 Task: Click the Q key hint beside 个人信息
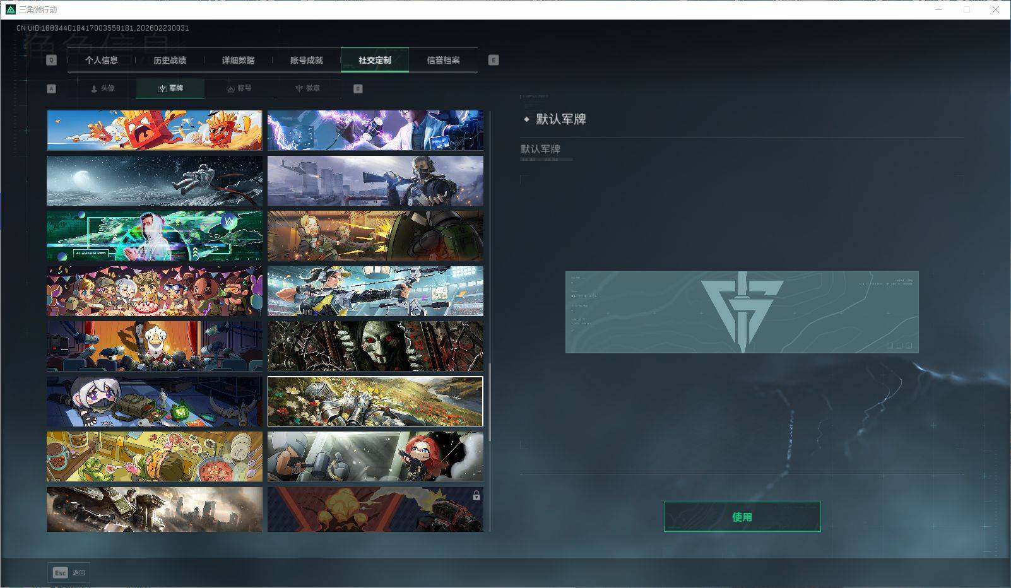pos(51,60)
